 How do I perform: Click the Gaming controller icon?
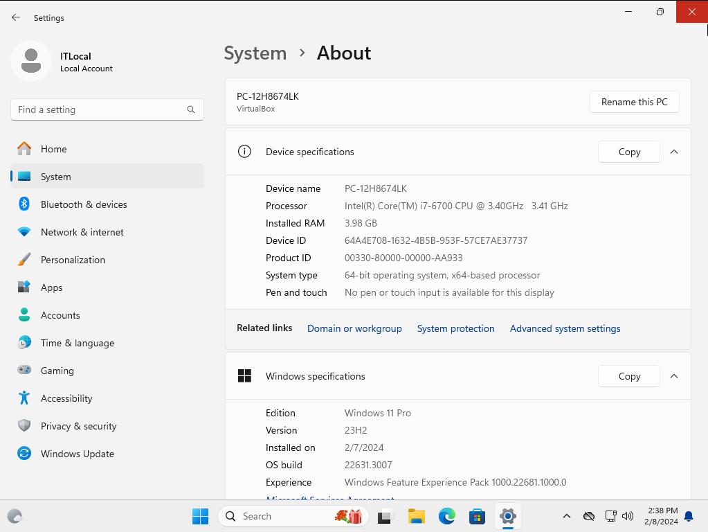pyautogui.click(x=24, y=370)
